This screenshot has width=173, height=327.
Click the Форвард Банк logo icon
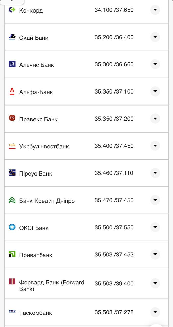coord(12,282)
